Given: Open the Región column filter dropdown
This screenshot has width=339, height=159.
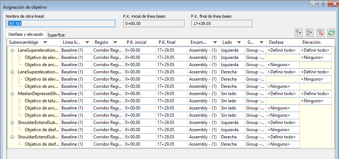Looking at the screenshot, I should coord(115,42).
